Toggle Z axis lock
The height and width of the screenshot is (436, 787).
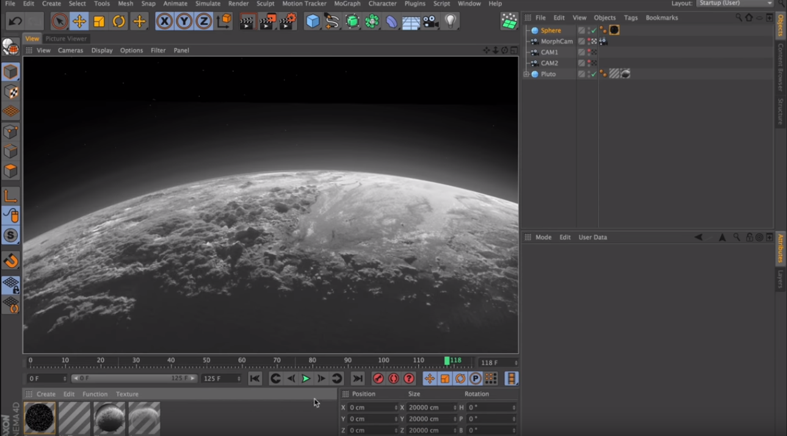click(203, 22)
